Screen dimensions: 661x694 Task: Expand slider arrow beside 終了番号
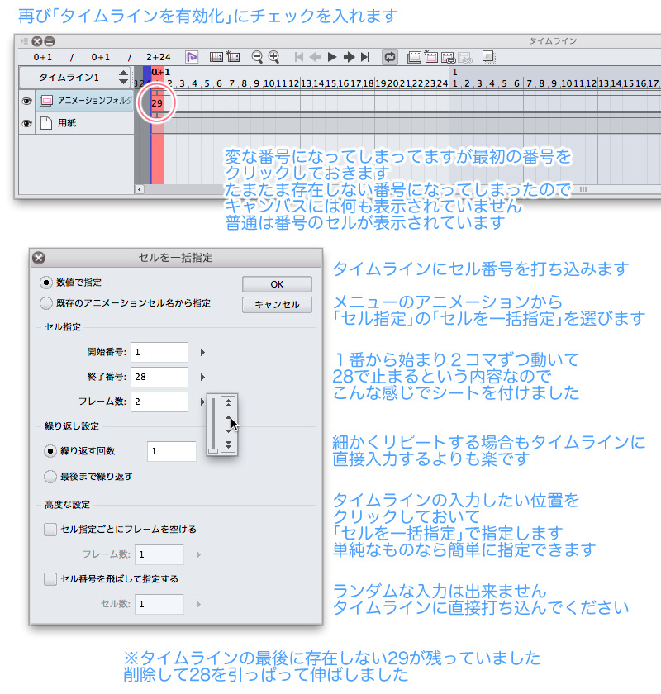click(x=202, y=377)
